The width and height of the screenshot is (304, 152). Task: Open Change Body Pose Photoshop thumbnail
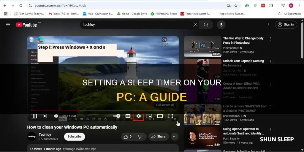[x=202, y=47]
